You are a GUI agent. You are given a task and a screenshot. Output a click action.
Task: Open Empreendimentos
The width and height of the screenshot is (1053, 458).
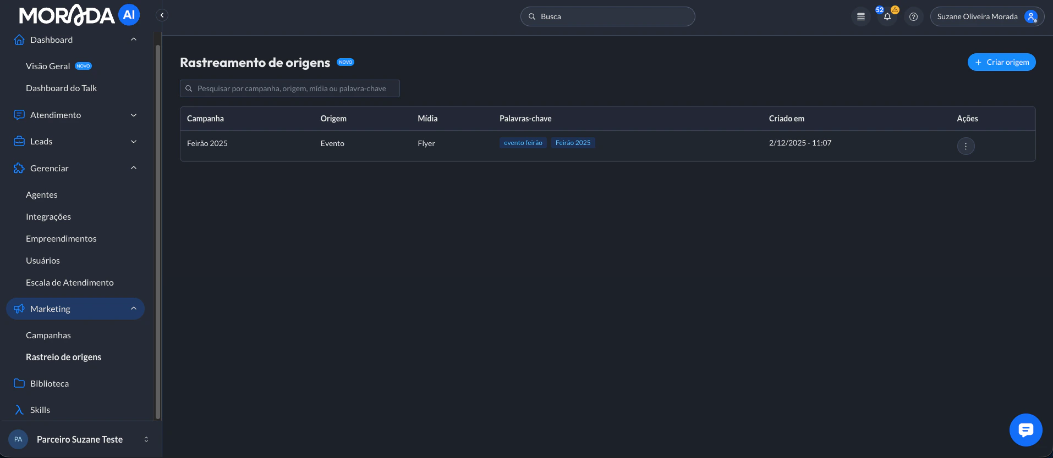click(x=61, y=238)
